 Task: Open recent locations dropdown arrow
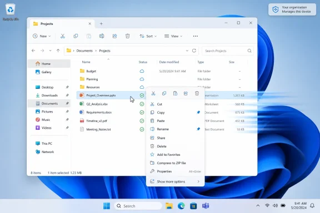point(50,50)
